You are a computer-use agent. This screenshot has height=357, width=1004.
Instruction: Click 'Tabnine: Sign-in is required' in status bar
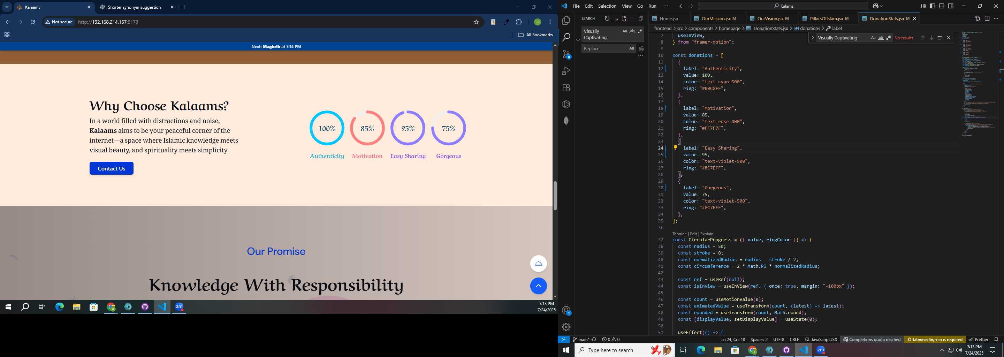click(935, 340)
